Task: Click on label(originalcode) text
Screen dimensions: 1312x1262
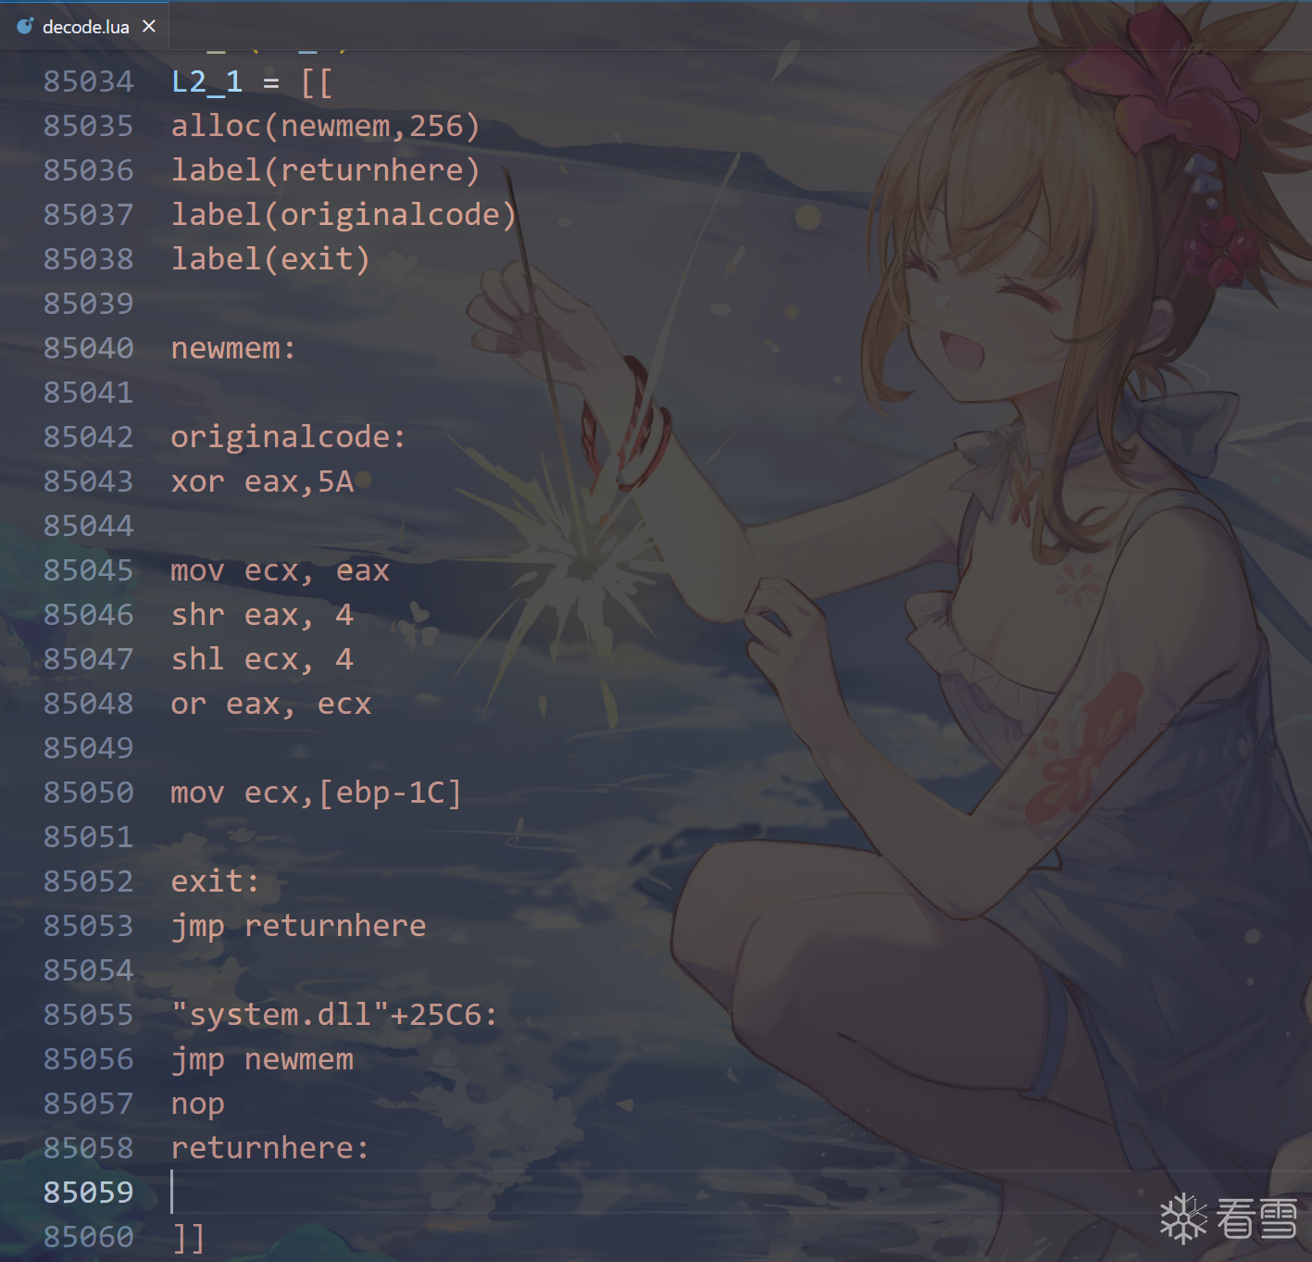Action: (x=344, y=215)
